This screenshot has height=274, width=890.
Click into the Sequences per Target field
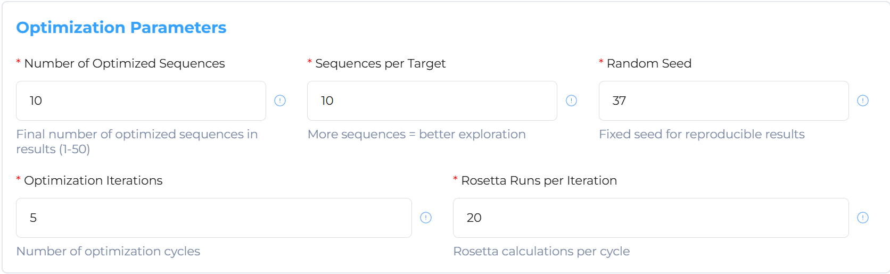432,101
